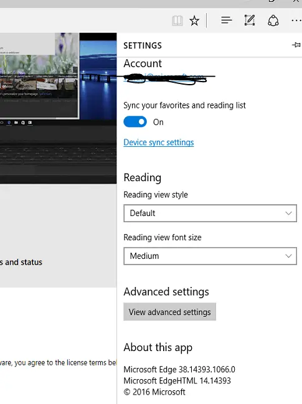Click the SETTINGS pane title

coord(143,45)
